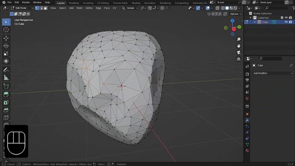Open the Mesh menu
The width and height of the screenshot is (295, 166).
tap(79, 8)
